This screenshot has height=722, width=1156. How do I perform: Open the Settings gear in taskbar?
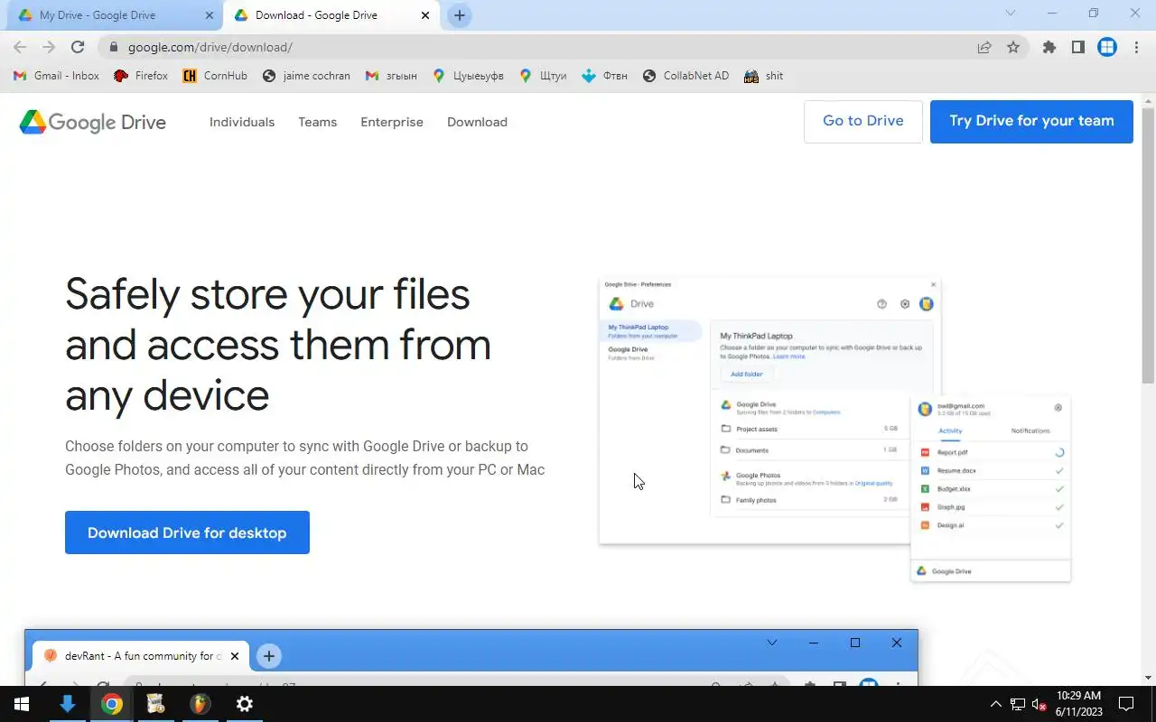tap(244, 704)
